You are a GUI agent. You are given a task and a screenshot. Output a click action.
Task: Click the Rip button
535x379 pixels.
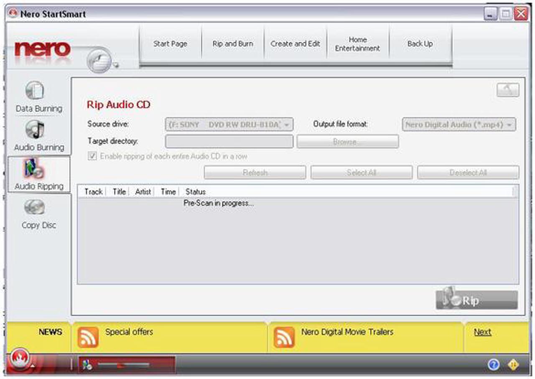(x=476, y=300)
